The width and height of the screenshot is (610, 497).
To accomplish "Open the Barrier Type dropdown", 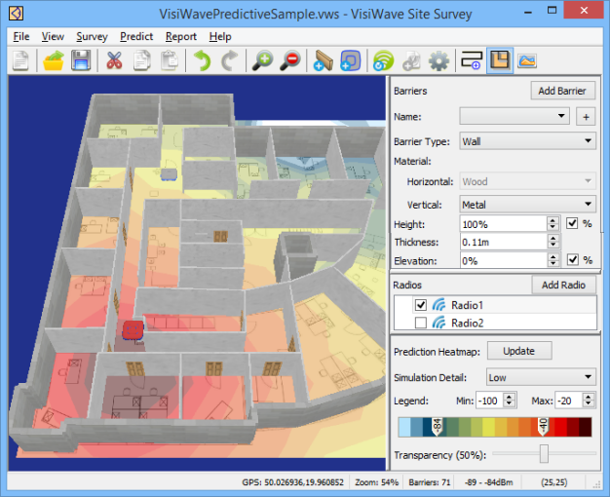I will [x=527, y=141].
